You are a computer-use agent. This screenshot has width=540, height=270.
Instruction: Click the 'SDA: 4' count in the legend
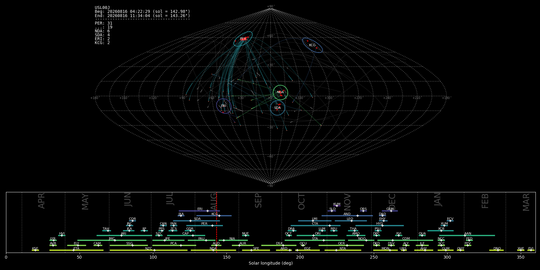tap(102, 35)
